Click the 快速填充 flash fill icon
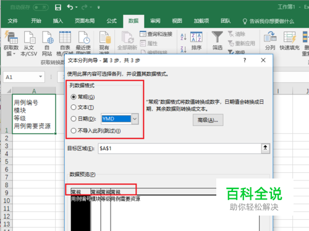Viewport: 309px width, 231px height. click(x=289, y=41)
